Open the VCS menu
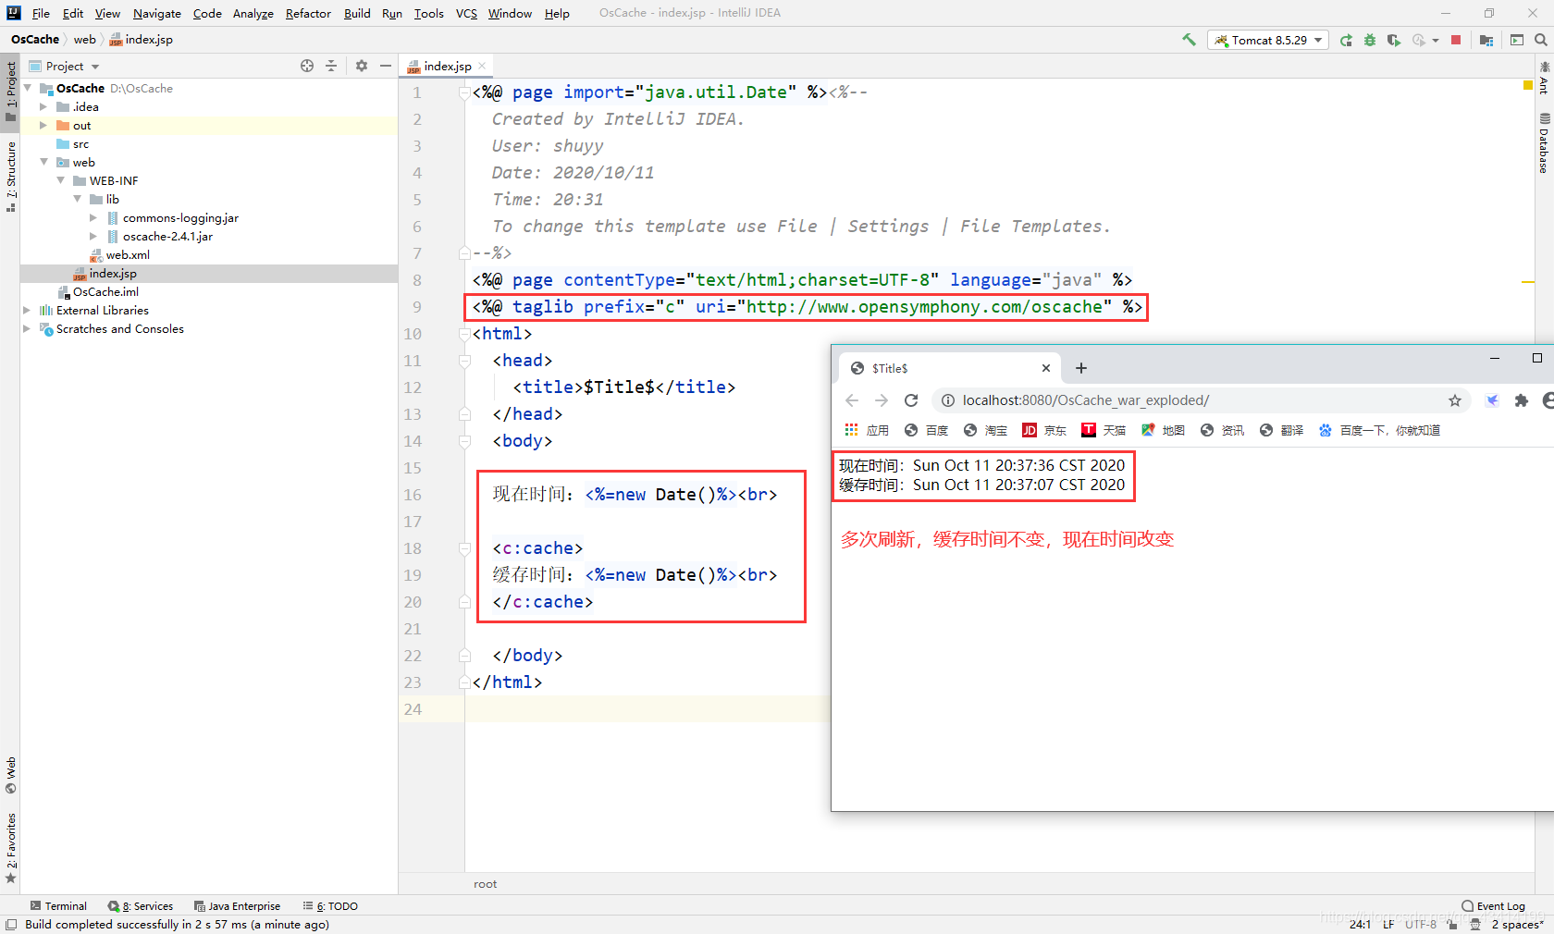 tap(466, 13)
